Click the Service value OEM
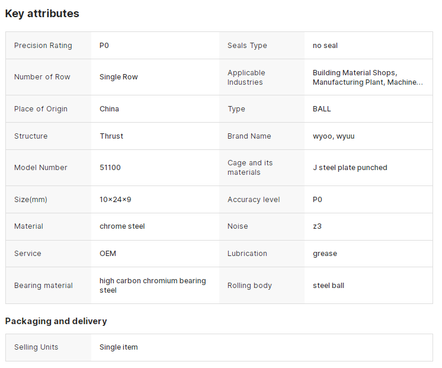 [x=108, y=254]
